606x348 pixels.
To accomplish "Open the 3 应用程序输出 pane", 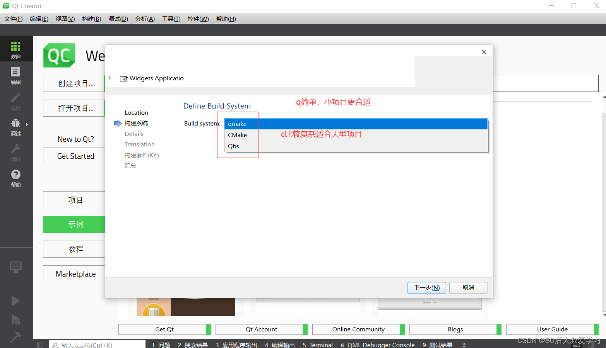I will pos(236,345).
